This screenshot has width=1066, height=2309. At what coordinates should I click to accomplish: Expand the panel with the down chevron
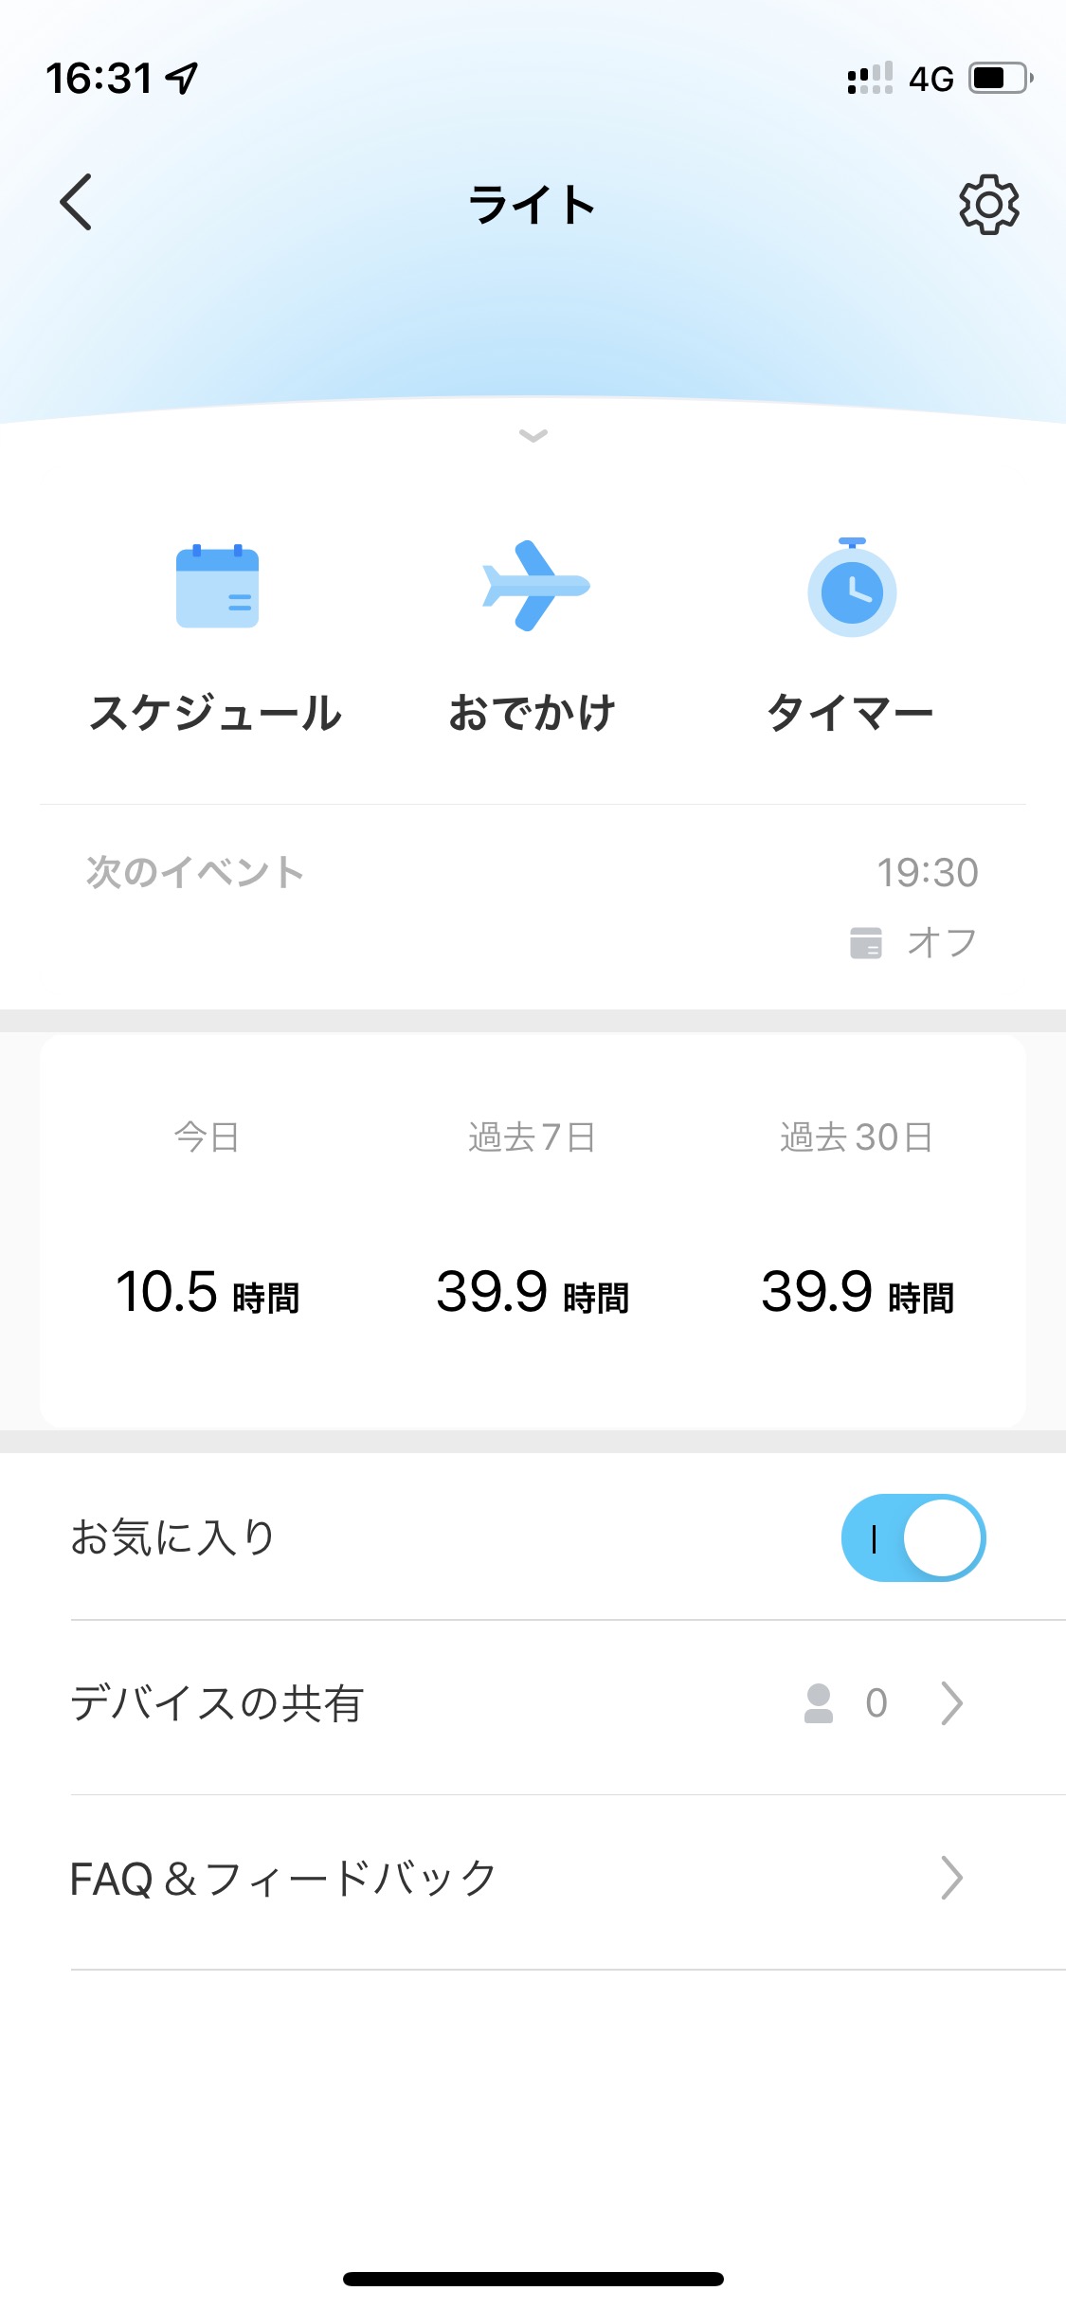[533, 436]
